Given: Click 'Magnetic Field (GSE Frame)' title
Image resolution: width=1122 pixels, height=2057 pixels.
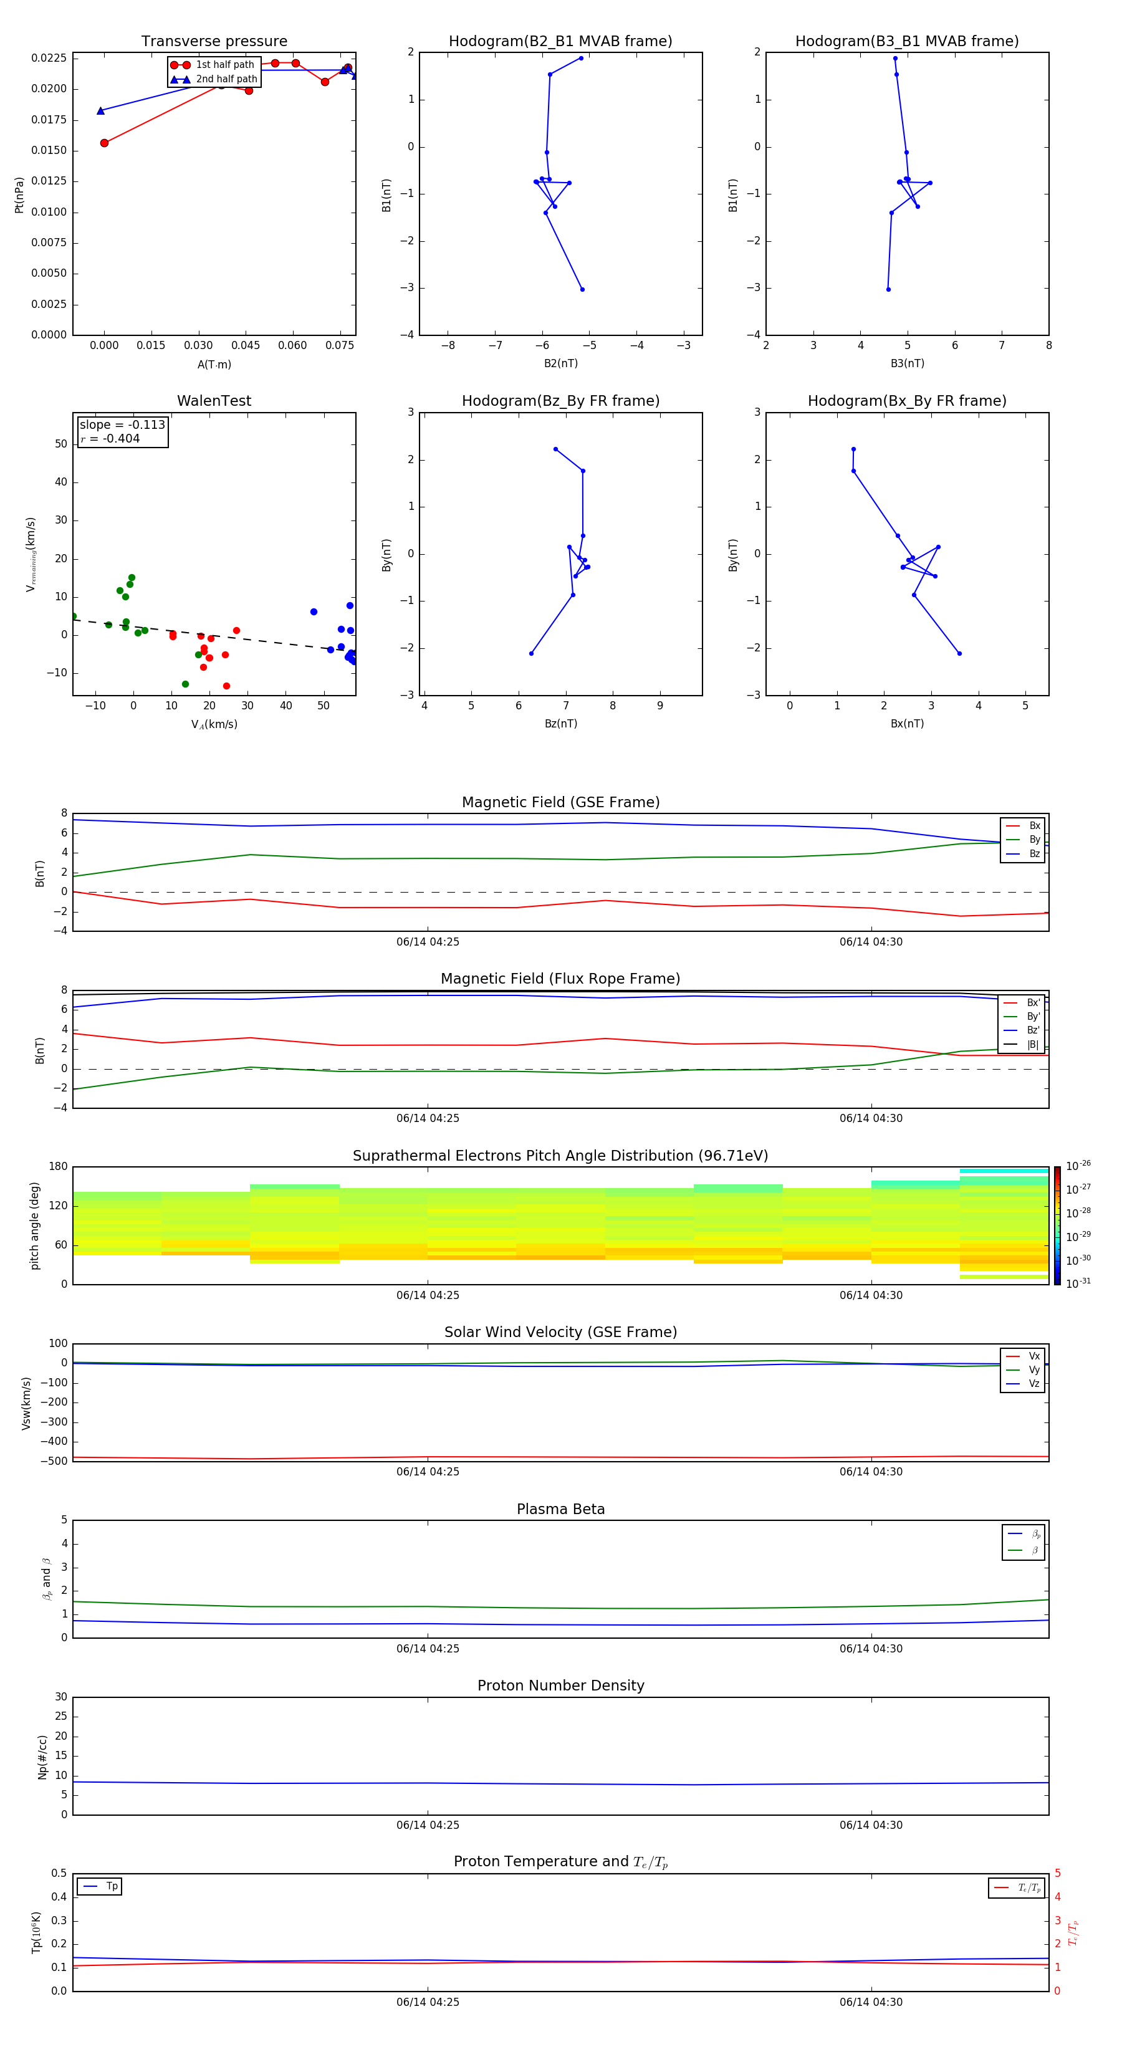Looking at the screenshot, I should tap(560, 802).
